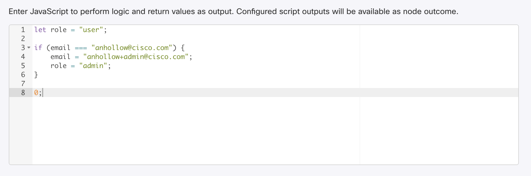Click line number 7 in gutter

[23, 84]
